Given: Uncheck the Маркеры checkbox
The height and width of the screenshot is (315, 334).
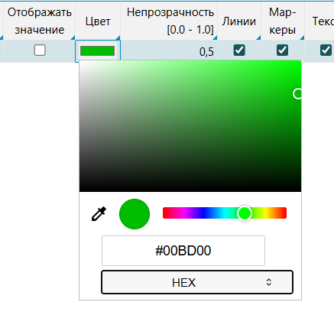Looking at the screenshot, I should 282,50.
